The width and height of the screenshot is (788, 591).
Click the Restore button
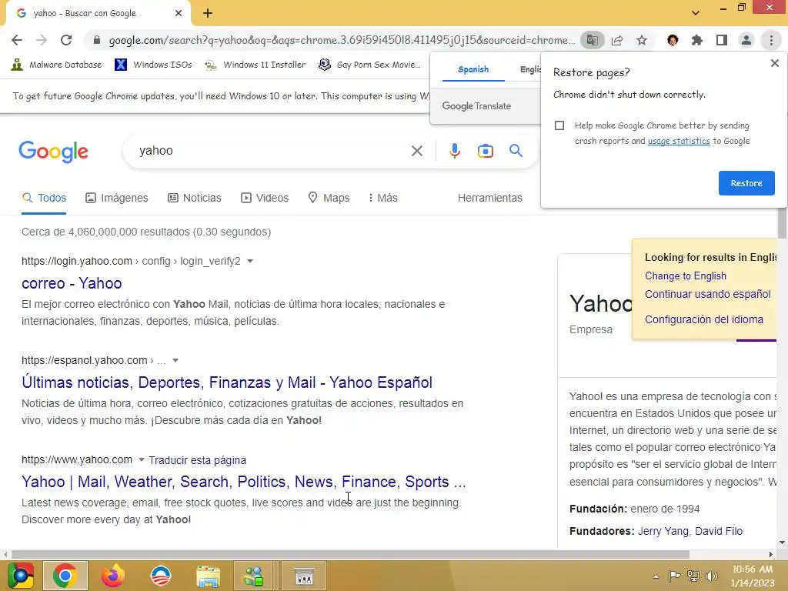746,183
